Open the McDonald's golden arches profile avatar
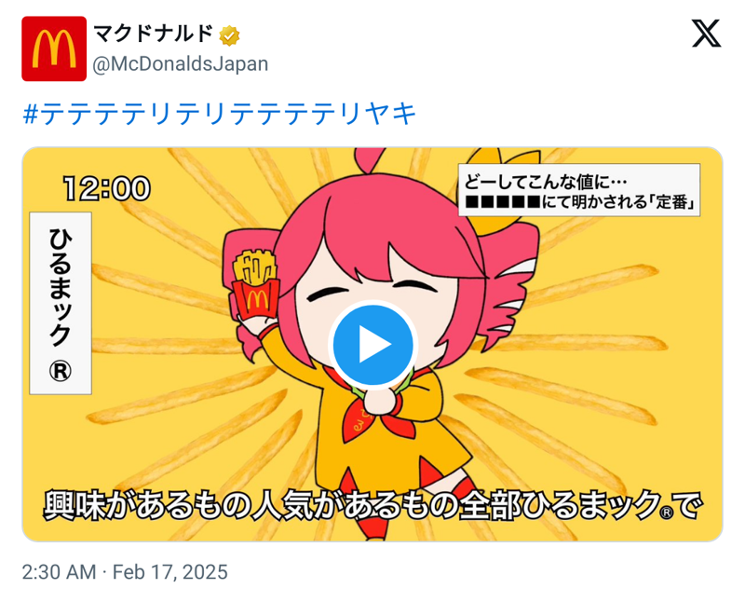 coord(54,48)
